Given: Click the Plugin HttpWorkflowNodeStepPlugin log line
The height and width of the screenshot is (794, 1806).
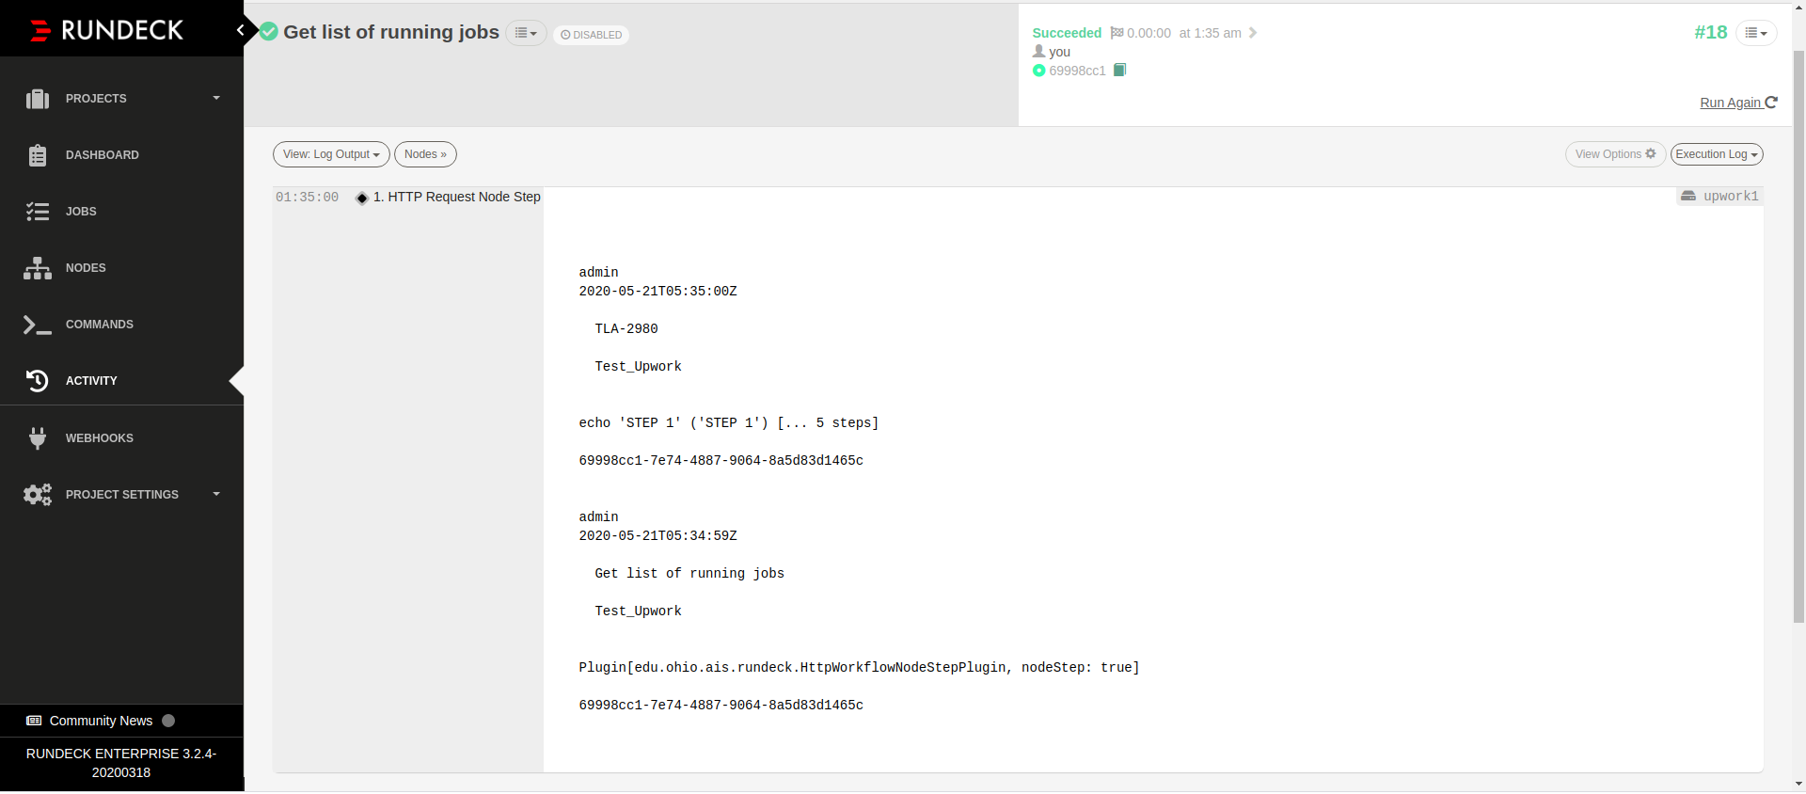Looking at the screenshot, I should click(x=859, y=668).
